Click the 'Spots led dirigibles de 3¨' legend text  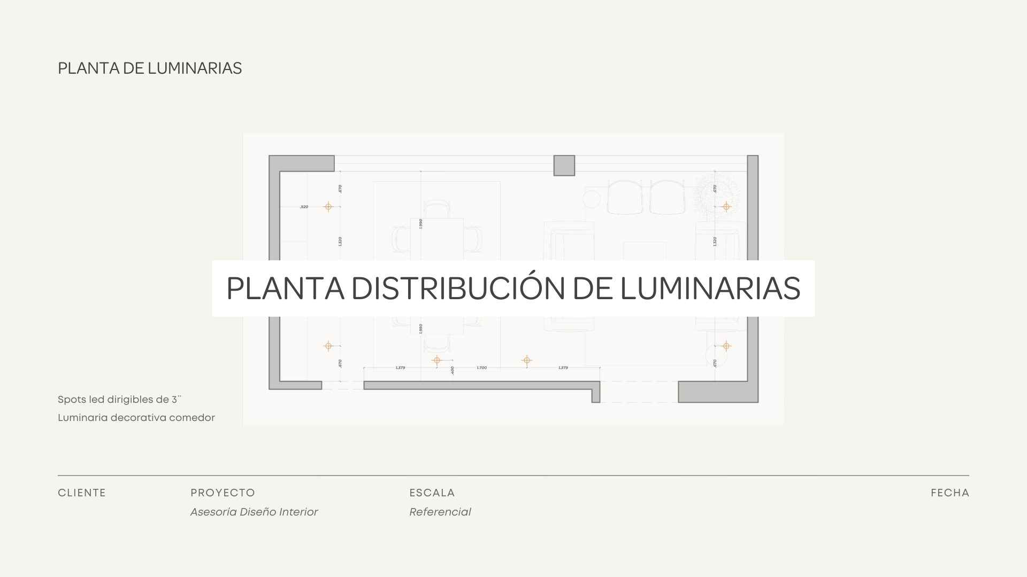tap(119, 400)
